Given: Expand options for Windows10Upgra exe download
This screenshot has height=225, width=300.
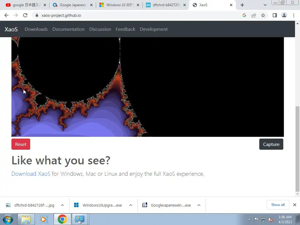Looking at the screenshot, I should 131,205.
